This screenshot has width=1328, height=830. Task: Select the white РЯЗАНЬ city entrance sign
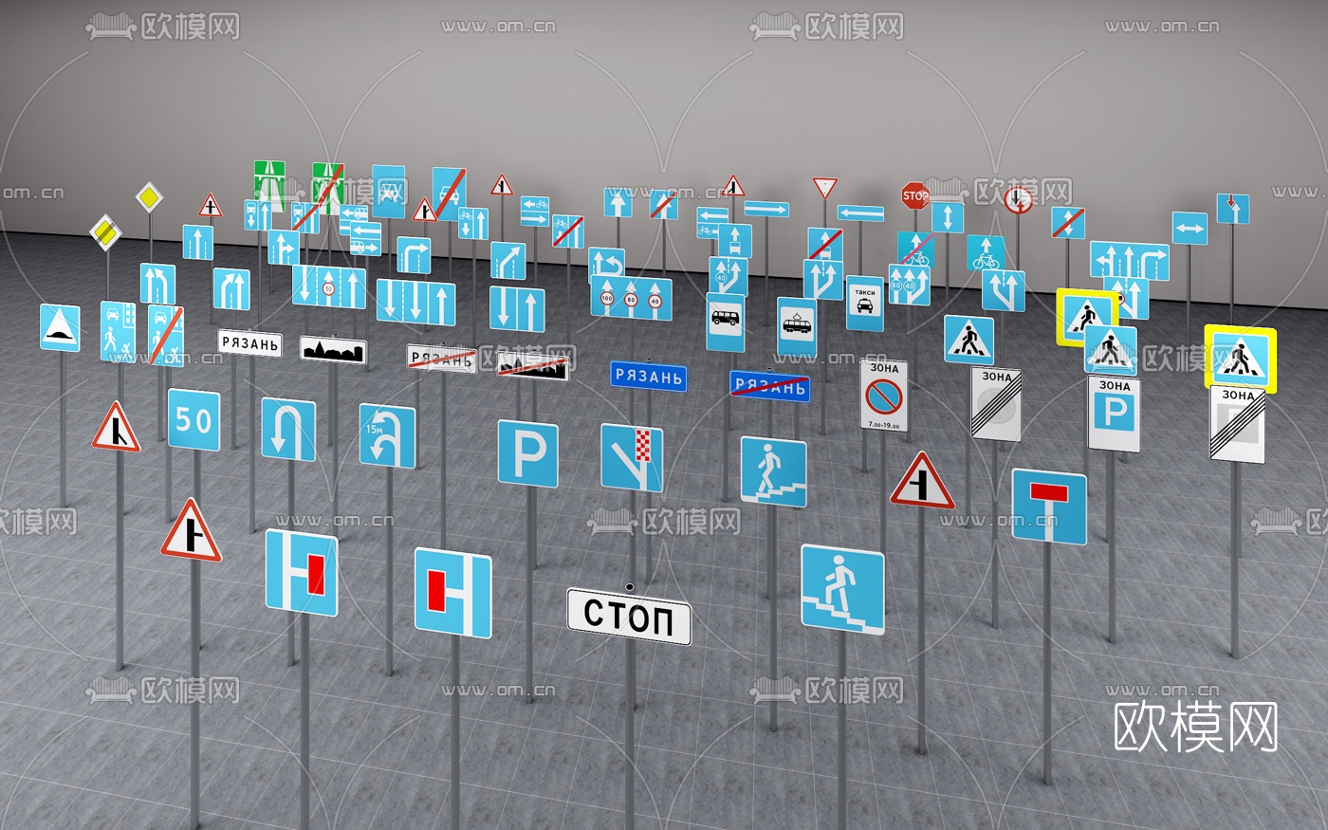pos(249,343)
